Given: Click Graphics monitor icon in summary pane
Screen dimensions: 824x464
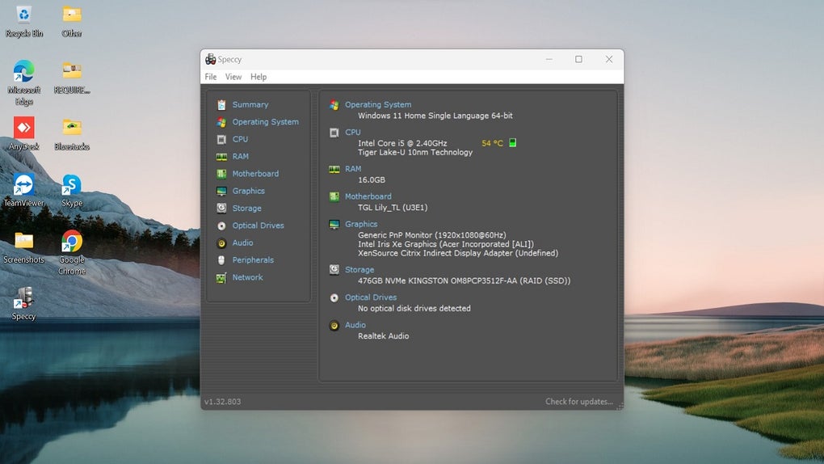Looking at the screenshot, I should click(334, 224).
